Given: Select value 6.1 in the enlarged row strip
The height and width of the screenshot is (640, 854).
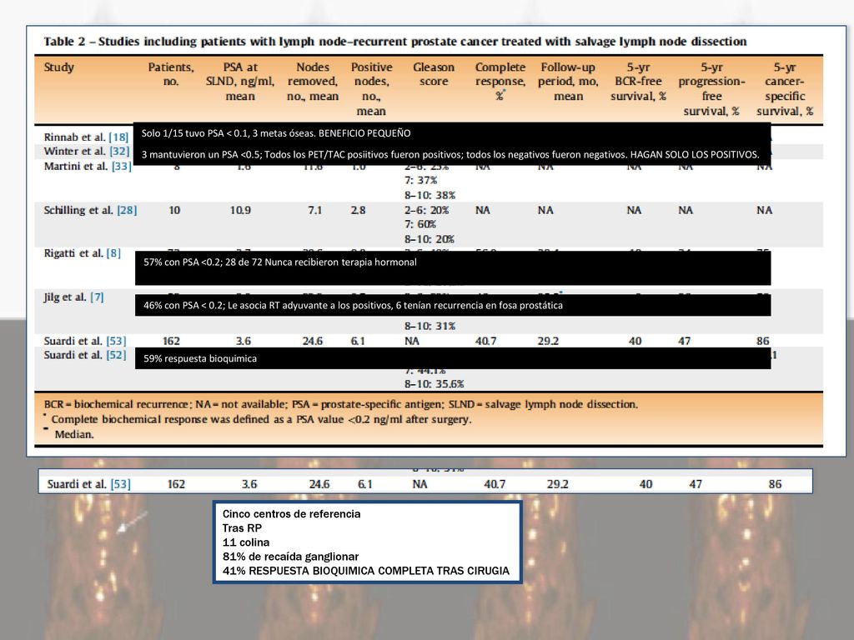Looking at the screenshot, I should [x=365, y=484].
